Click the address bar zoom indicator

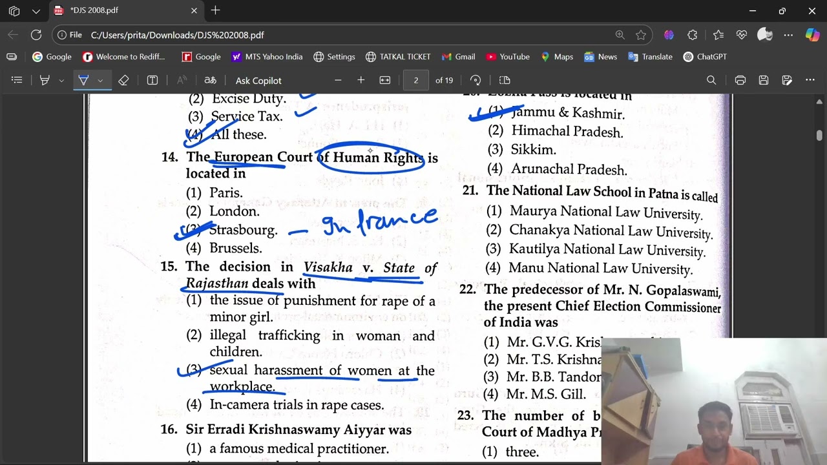[620, 35]
